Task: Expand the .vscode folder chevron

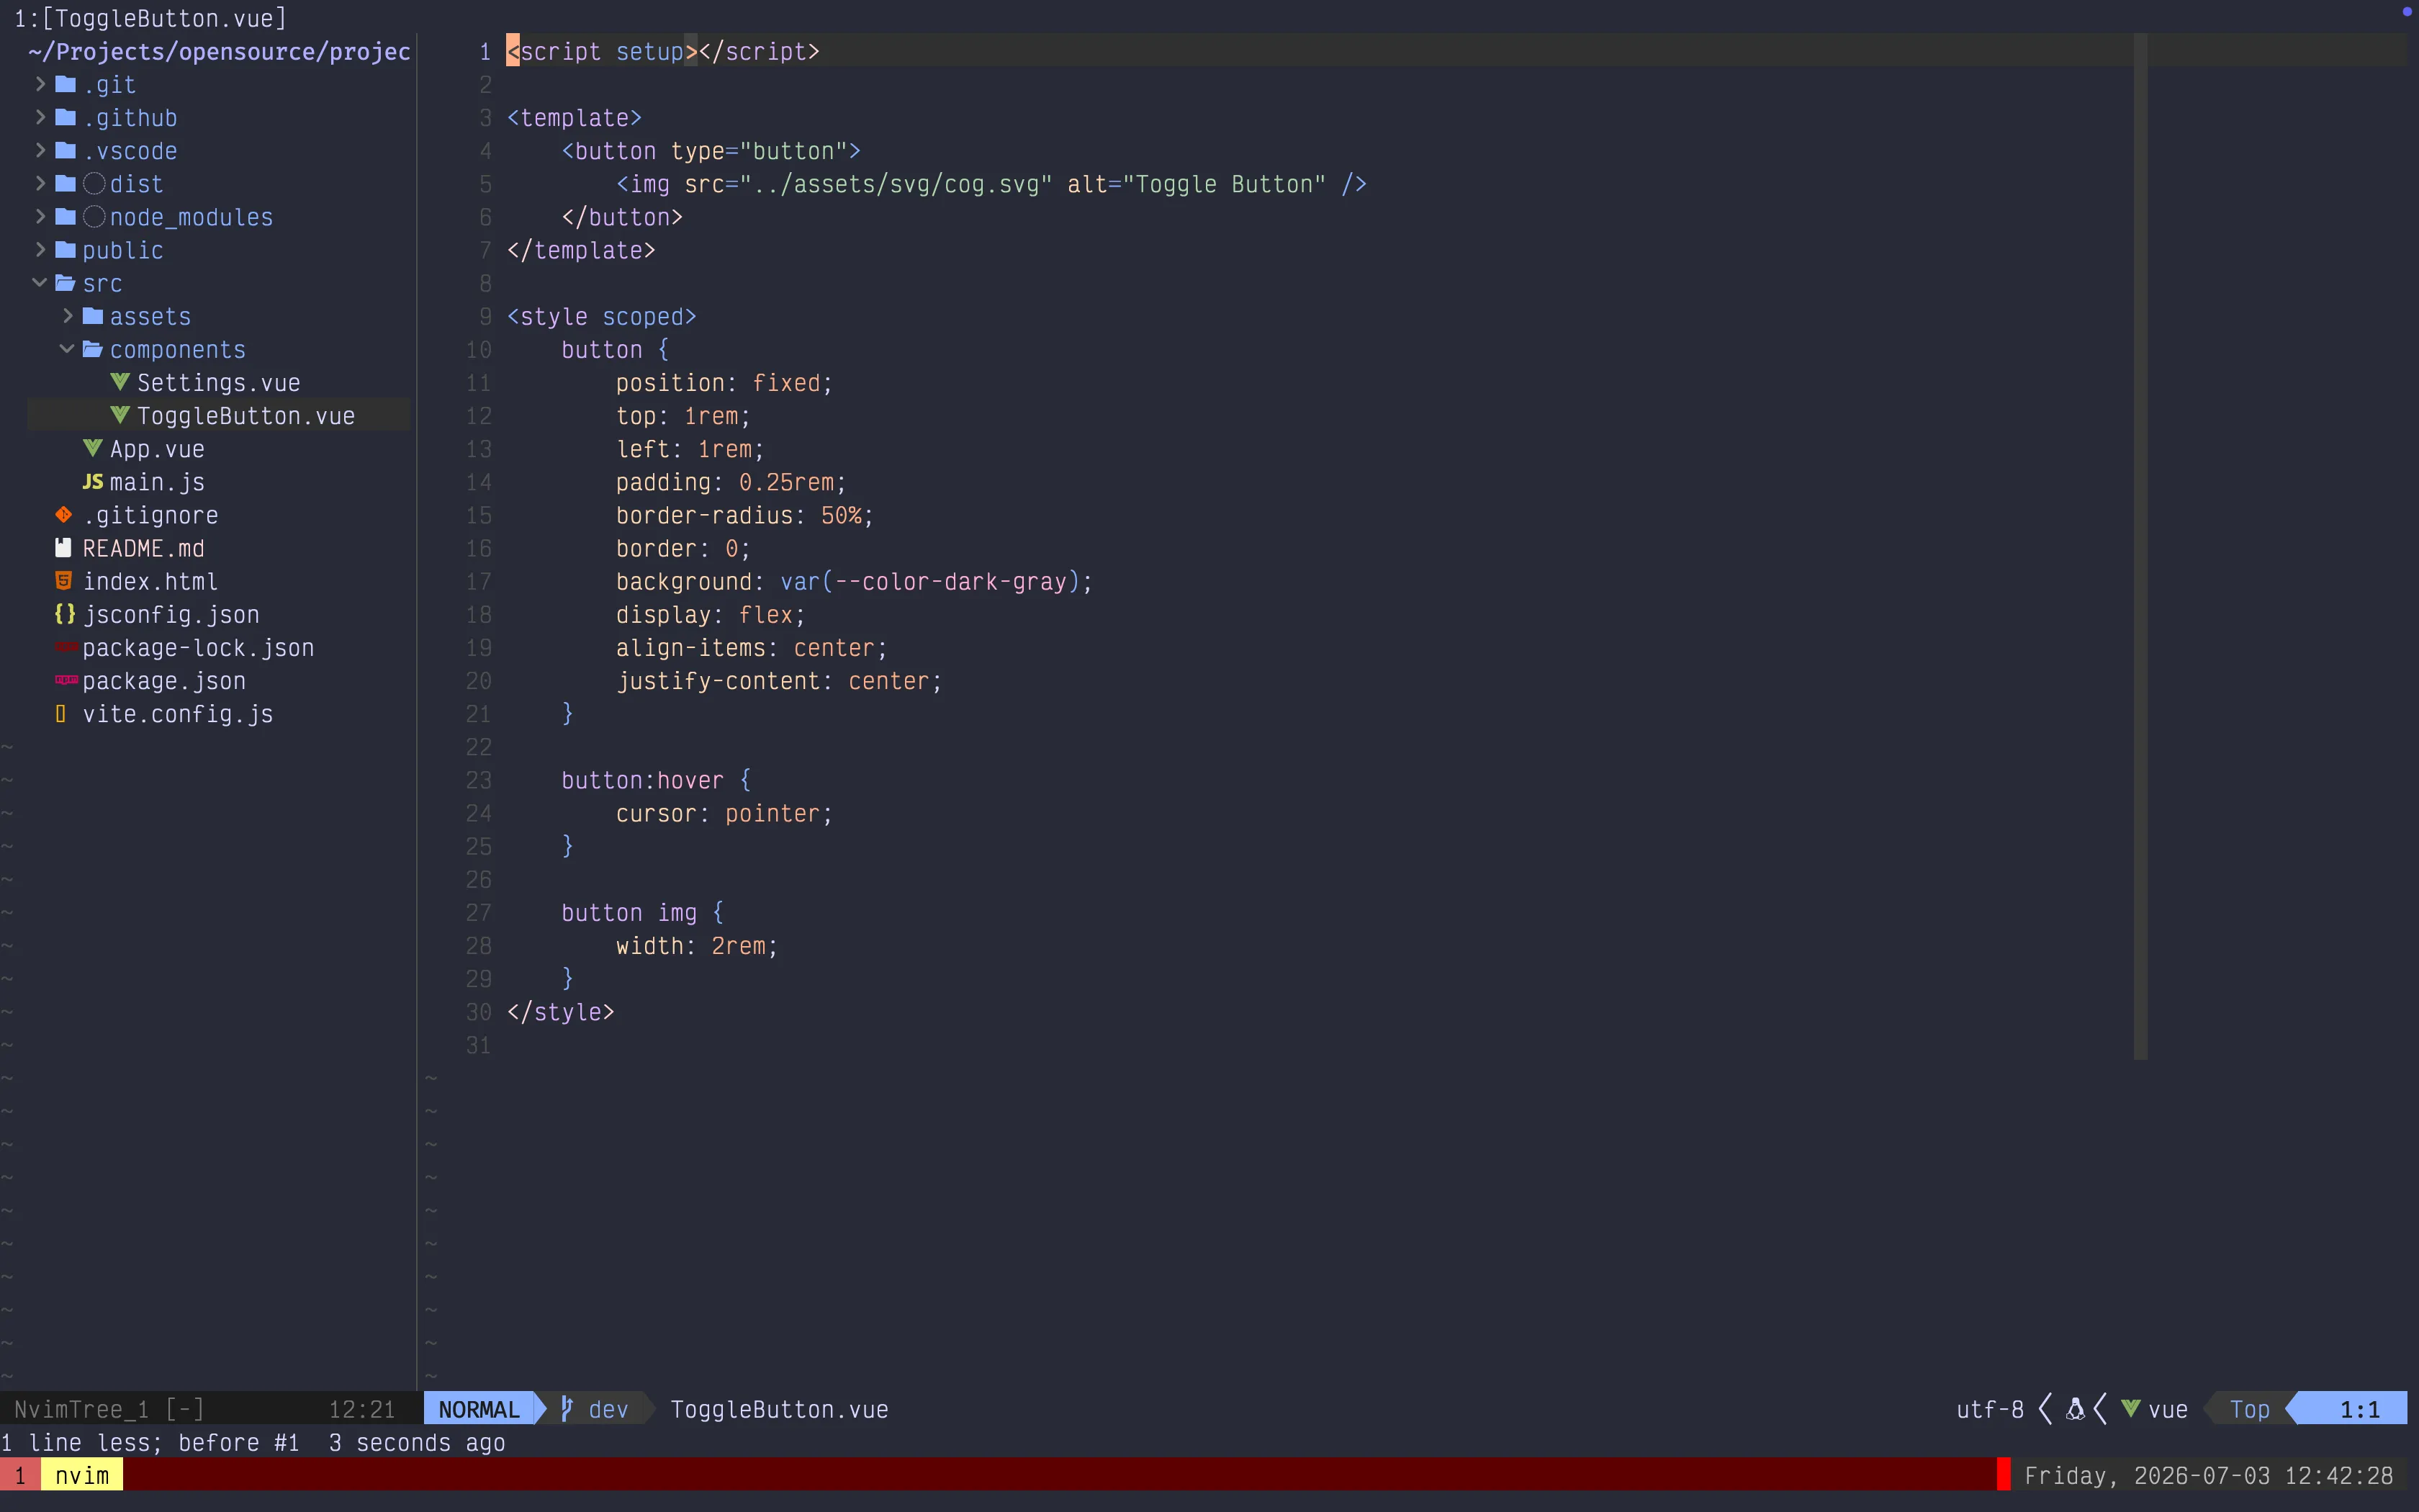Action: pyautogui.click(x=40, y=150)
